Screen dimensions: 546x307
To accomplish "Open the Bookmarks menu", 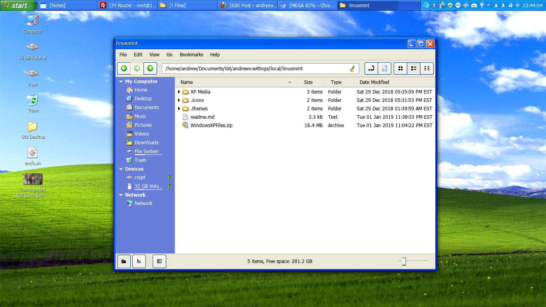I will coord(191,55).
